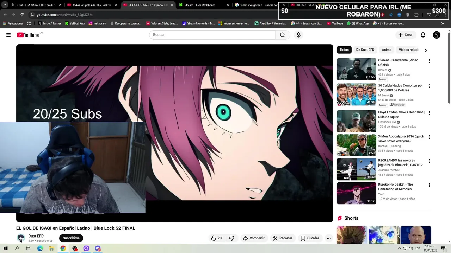Viewport: 451px width, 253px height.
Task: Open Dust EFD channel name link
Action: click(x=36, y=236)
